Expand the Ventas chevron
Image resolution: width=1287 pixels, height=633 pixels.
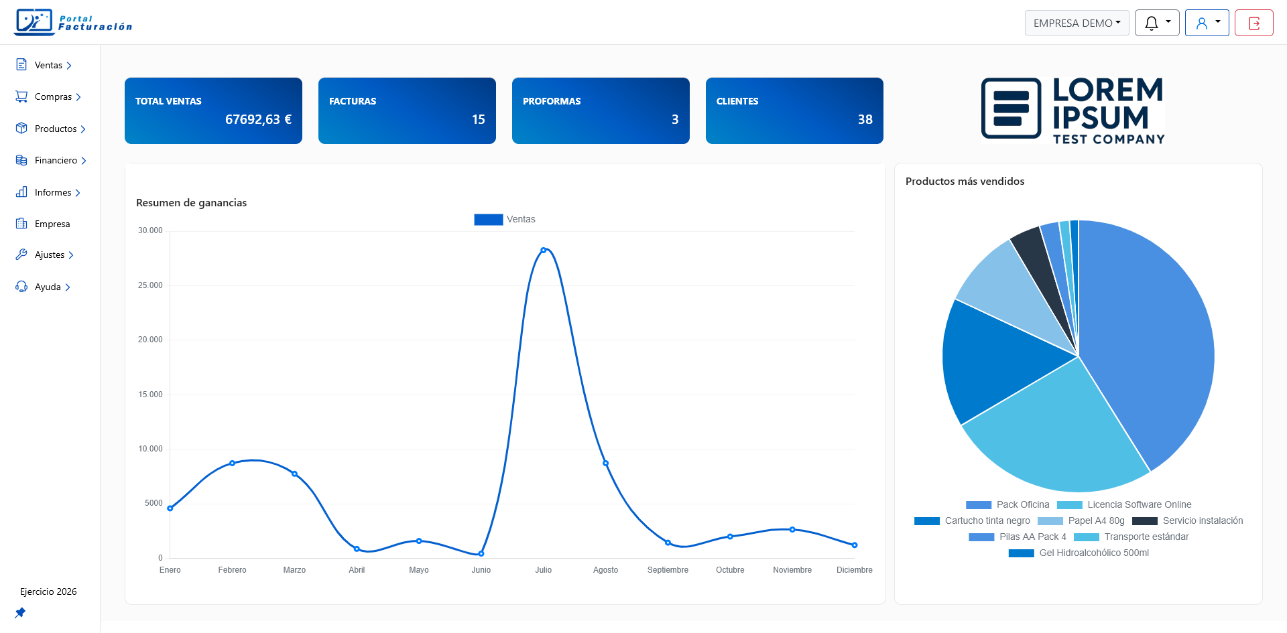pyautogui.click(x=70, y=65)
